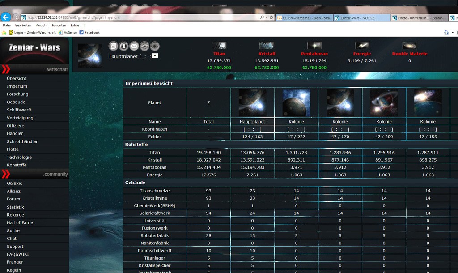
Task: Open the address bar search dropdown arrow
Action: pyautogui.click(x=266, y=17)
